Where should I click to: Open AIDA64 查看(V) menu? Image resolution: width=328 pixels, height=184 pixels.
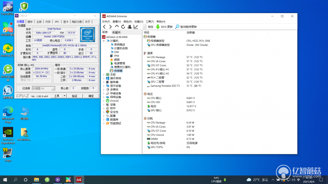point(117,22)
